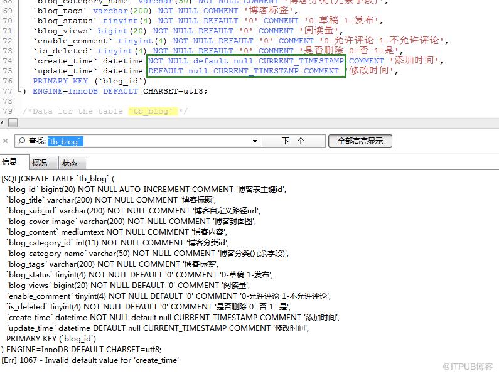Click CURRENT_TIMESTAMP on editor line 74
The height and width of the screenshot is (376, 499).
point(301,61)
